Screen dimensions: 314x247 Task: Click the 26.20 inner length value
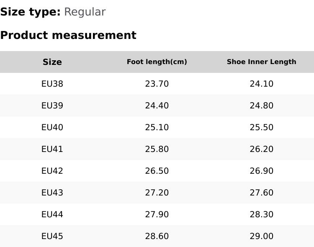(x=262, y=149)
